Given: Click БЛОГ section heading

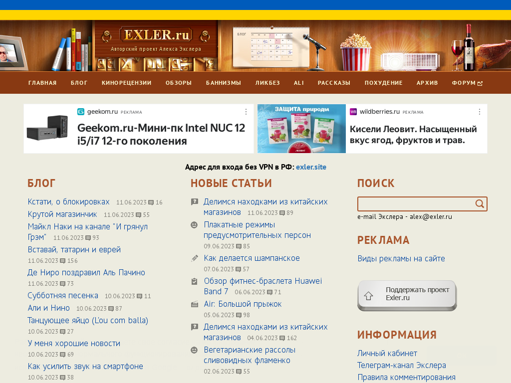Looking at the screenshot, I should pyautogui.click(x=41, y=184).
